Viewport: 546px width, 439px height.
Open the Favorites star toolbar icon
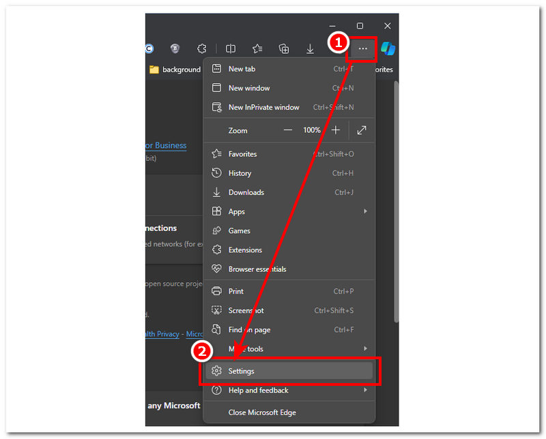(257, 48)
